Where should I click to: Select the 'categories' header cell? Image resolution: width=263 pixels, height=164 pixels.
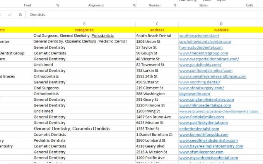84,30
